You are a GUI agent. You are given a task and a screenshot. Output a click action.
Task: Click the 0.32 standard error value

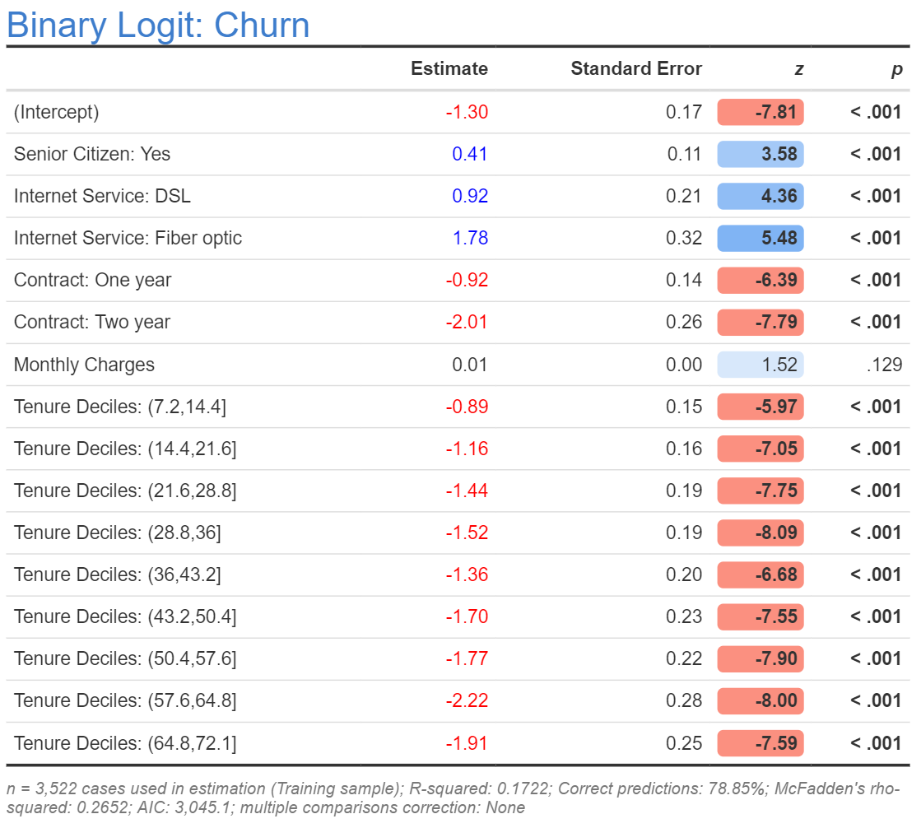pos(684,238)
